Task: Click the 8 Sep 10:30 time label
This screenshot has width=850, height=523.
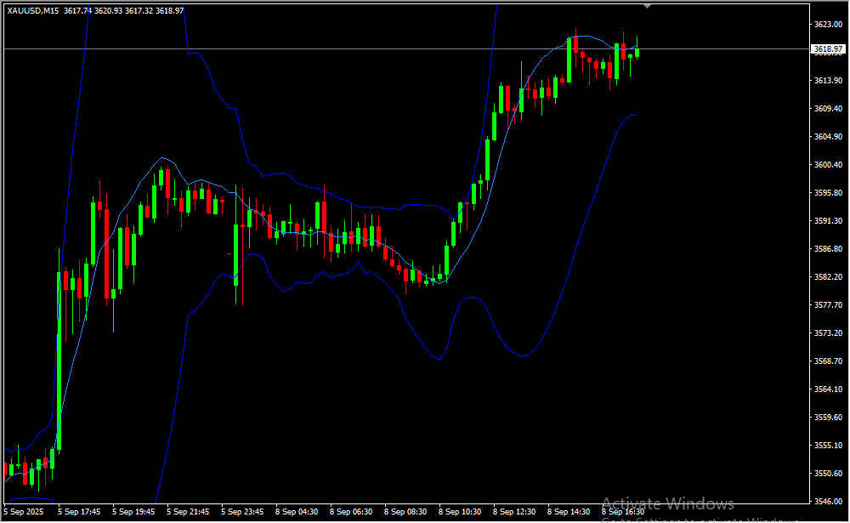Action: (x=460, y=512)
